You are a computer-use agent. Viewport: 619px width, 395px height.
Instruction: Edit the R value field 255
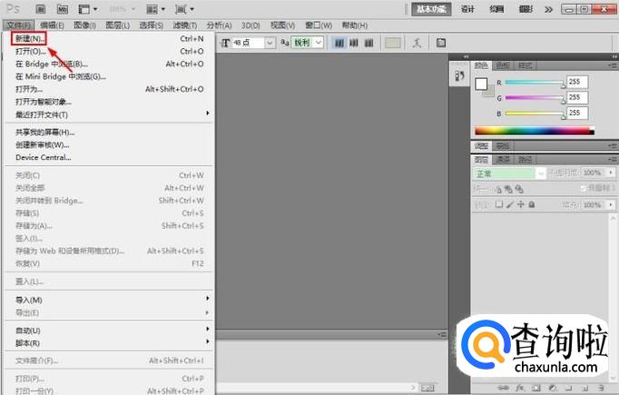point(577,82)
